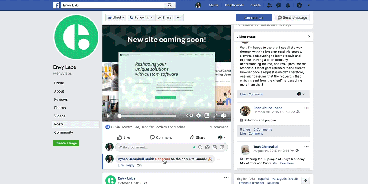Open post identity selector dropdown

(x=222, y=137)
